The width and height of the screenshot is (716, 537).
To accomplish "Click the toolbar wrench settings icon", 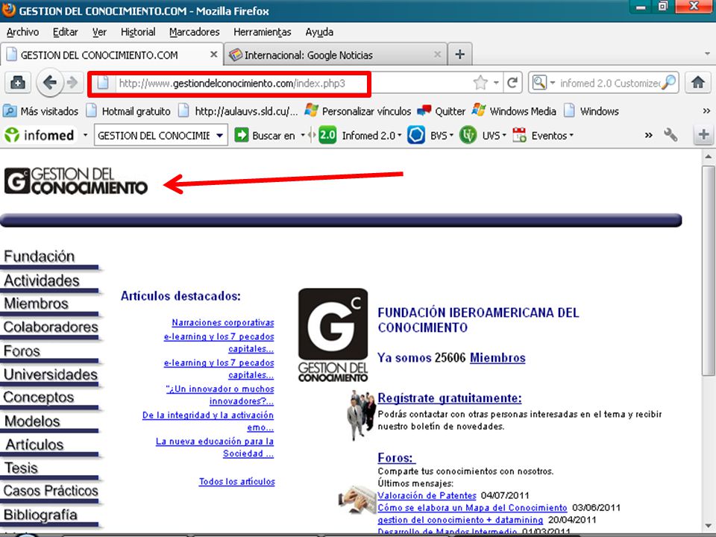I will (671, 135).
